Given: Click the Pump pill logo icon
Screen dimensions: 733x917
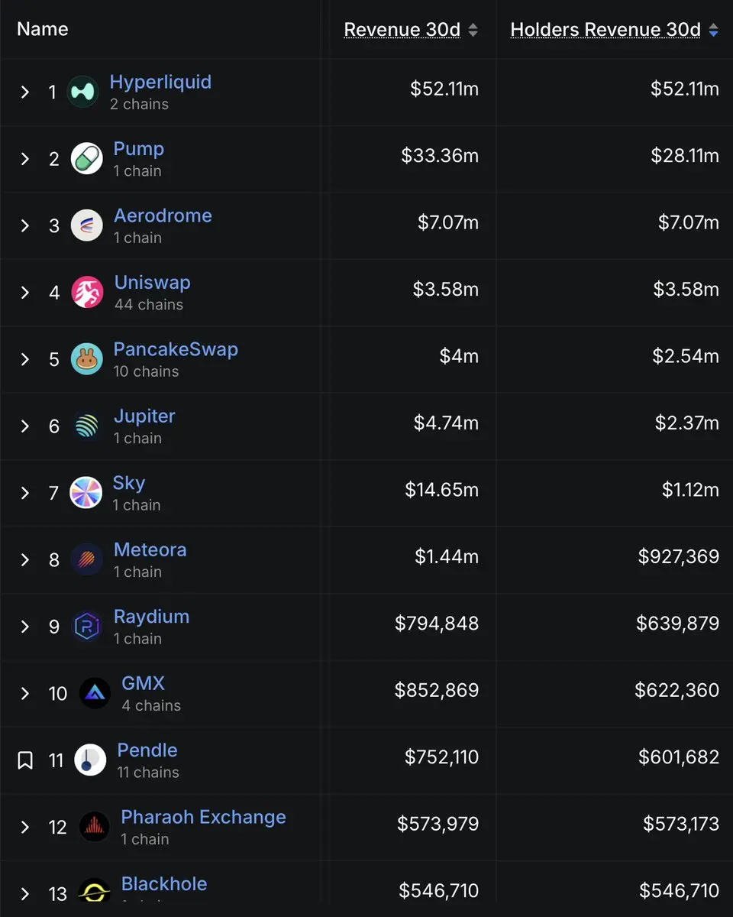Looking at the screenshot, I should 86,159.
